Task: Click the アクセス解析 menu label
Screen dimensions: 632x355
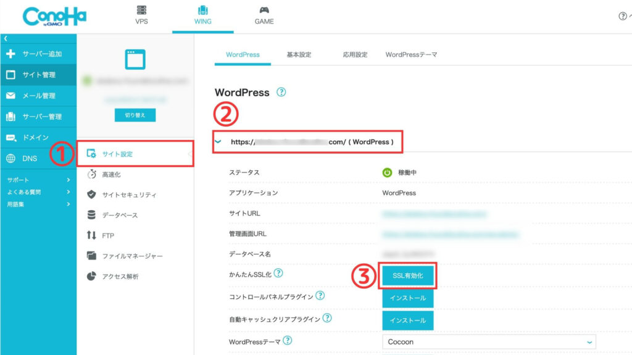Action: tap(120, 277)
